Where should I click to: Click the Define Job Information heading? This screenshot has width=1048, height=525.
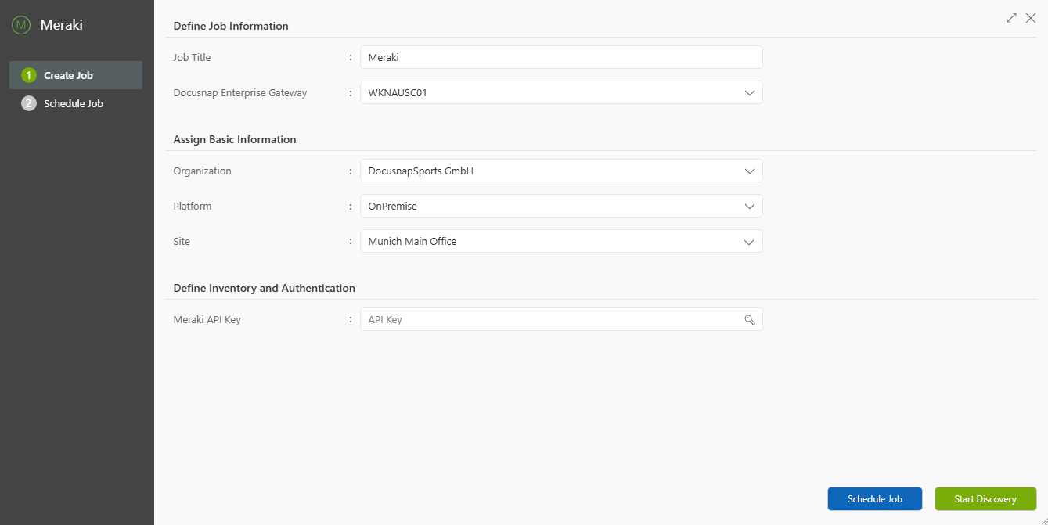231,26
